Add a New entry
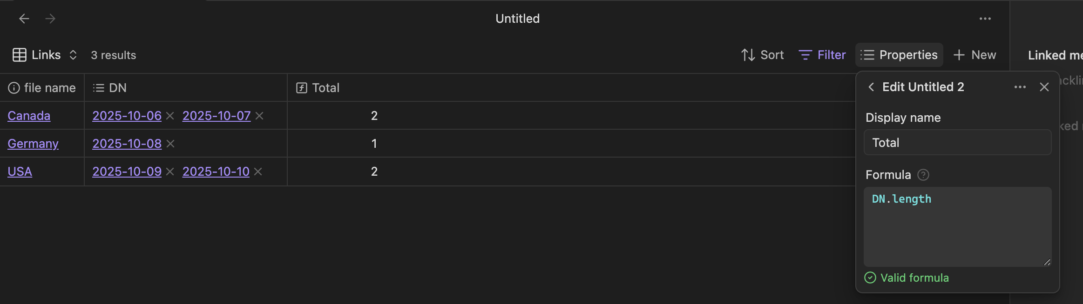Screen dimensions: 1083x304 (975, 55)
